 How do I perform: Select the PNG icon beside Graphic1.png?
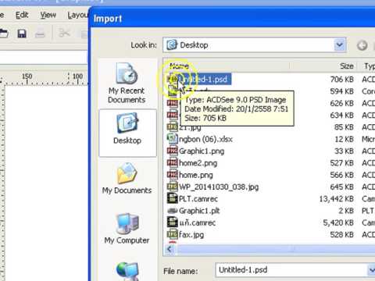point(172,151)
